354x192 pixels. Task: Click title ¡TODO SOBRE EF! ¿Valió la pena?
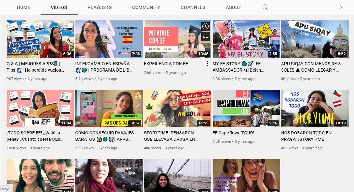pyautogui.click(x=35, y=136)
